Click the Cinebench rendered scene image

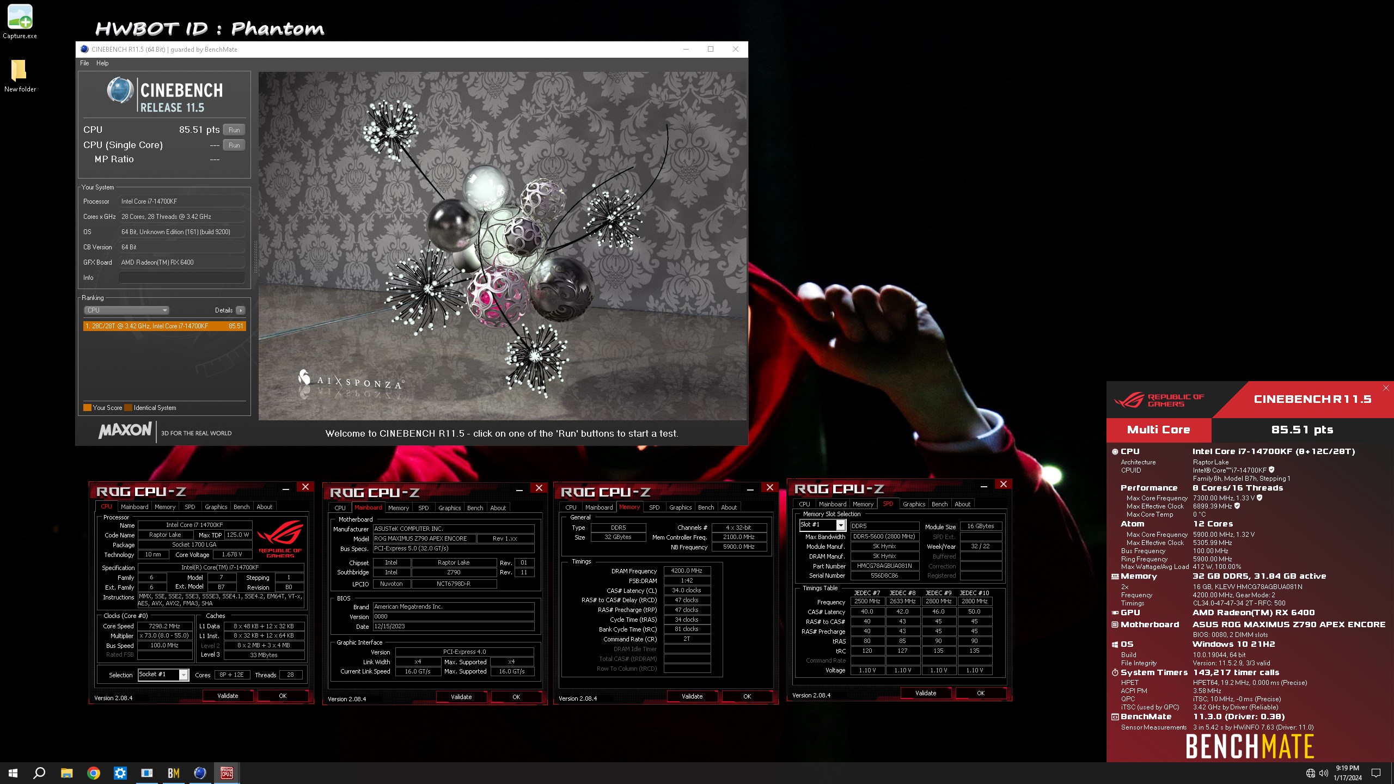pyautogui.click(x=502, y=246)
